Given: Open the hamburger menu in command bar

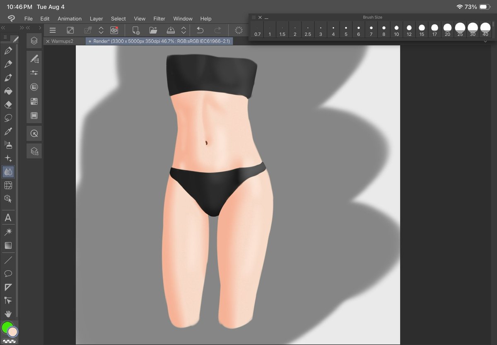Looking at the screenshot, I should [53, 30].
